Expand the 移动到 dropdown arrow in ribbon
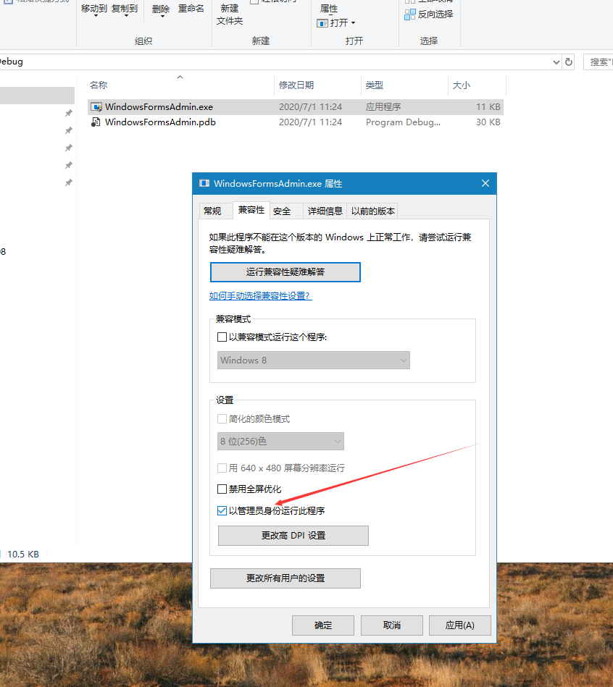 pyautogui.click(x=96, y=16)
